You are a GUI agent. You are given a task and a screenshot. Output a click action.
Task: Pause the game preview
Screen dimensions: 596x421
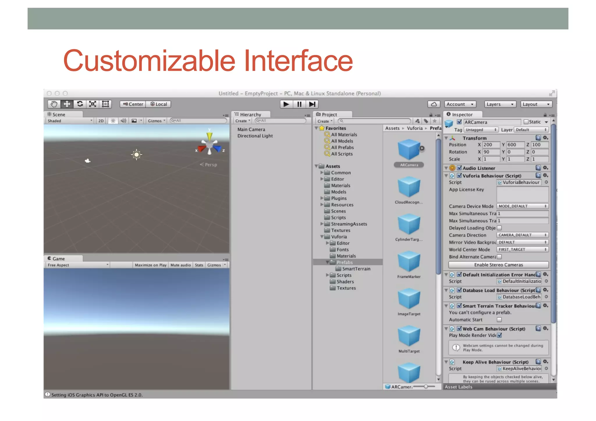click(299, 104)
